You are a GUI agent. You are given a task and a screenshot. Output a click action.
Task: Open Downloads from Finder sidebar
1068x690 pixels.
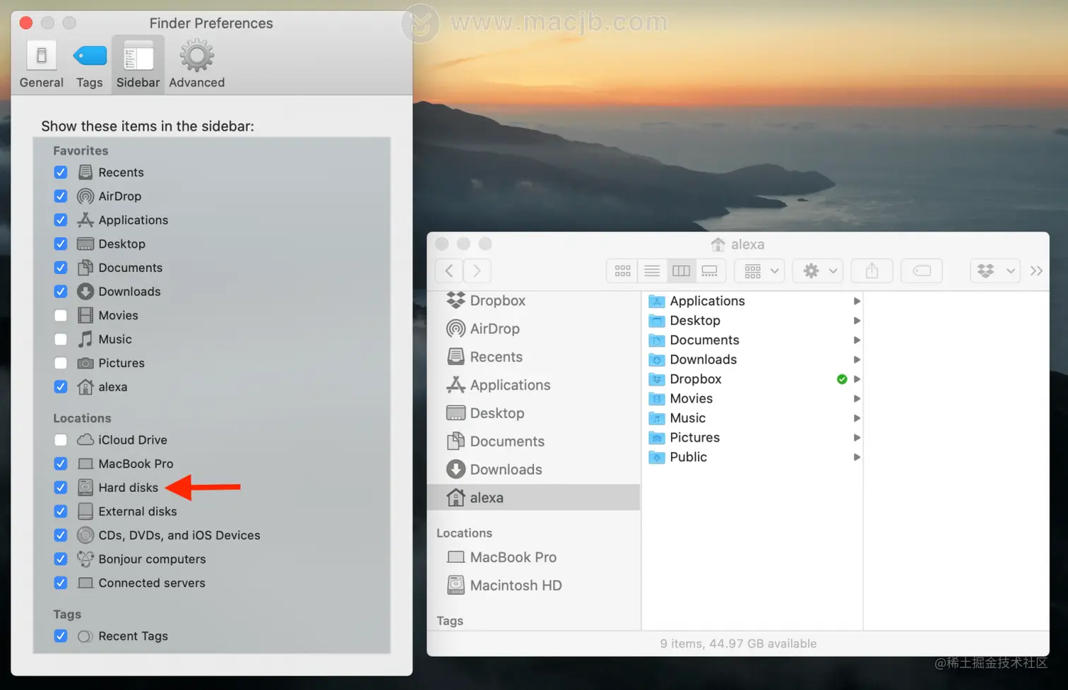tap(535, 470)
